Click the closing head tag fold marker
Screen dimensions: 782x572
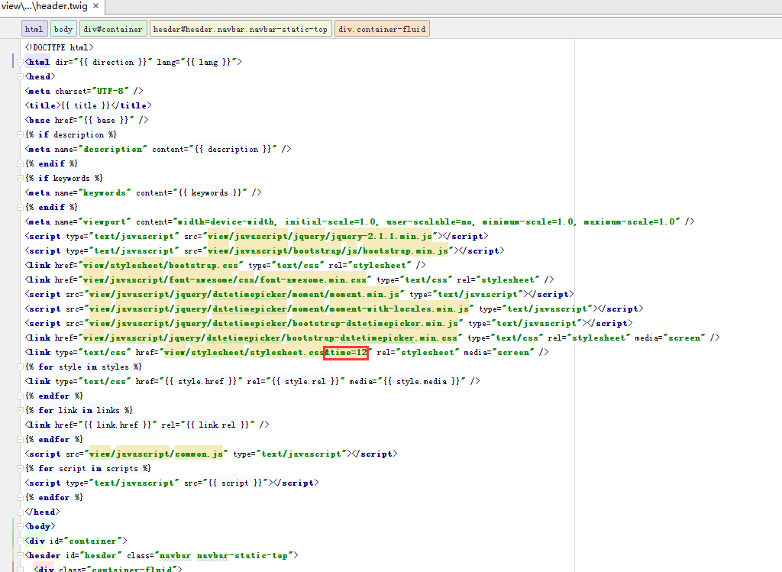[21, 512]
